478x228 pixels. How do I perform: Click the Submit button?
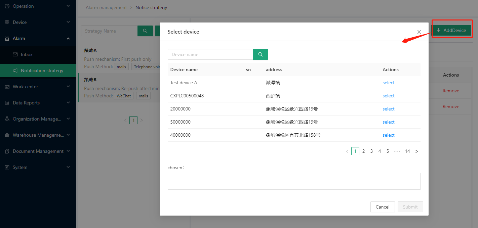pos(410,207)
